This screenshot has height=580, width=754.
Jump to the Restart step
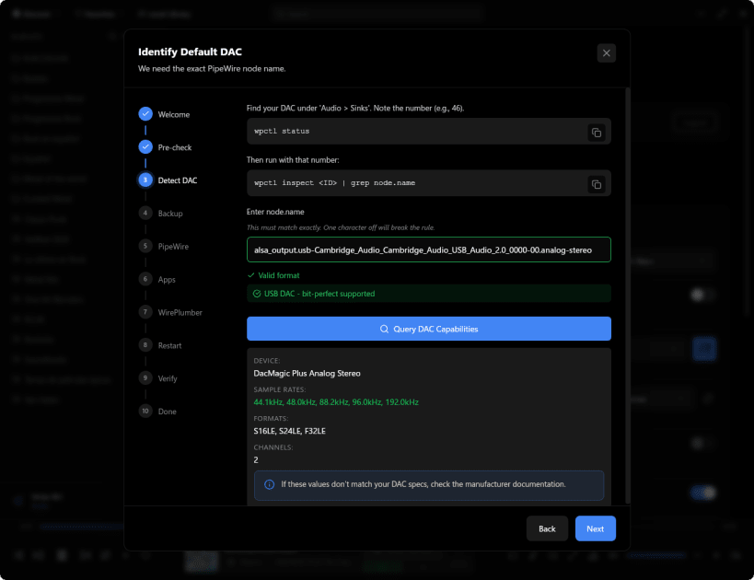[160, 345]
